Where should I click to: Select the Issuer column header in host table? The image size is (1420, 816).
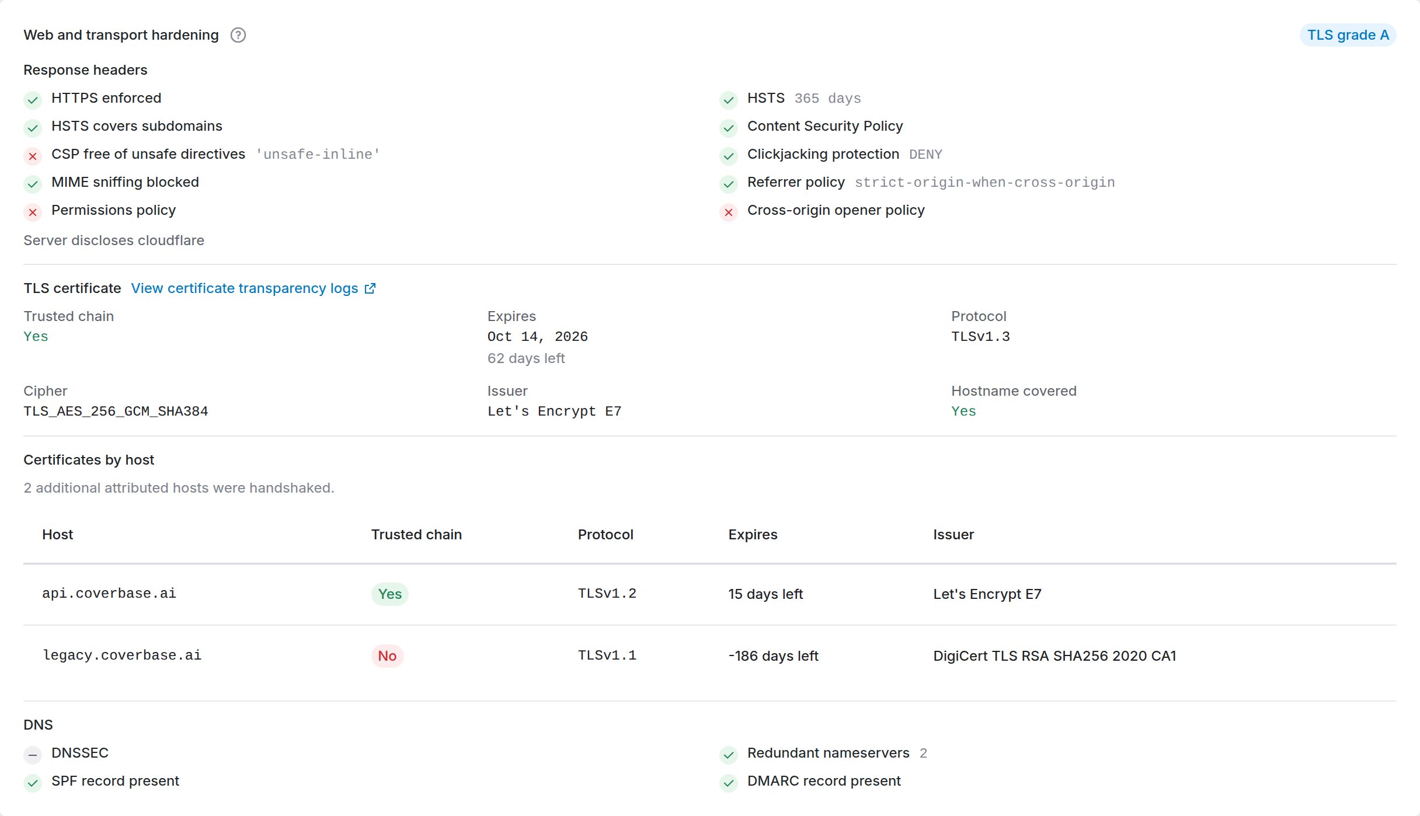953,535
